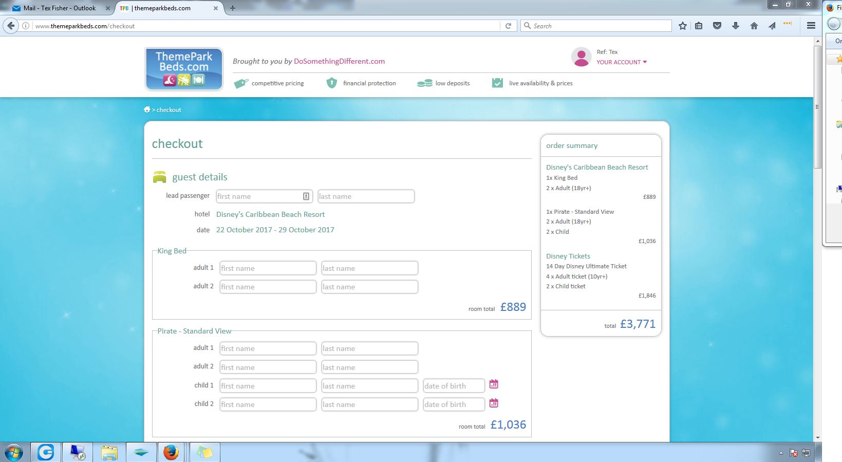Switch to the Mail - Tex Fisher - Outlook tab
The height and width of the screenshot is (462, 842).
60,8
